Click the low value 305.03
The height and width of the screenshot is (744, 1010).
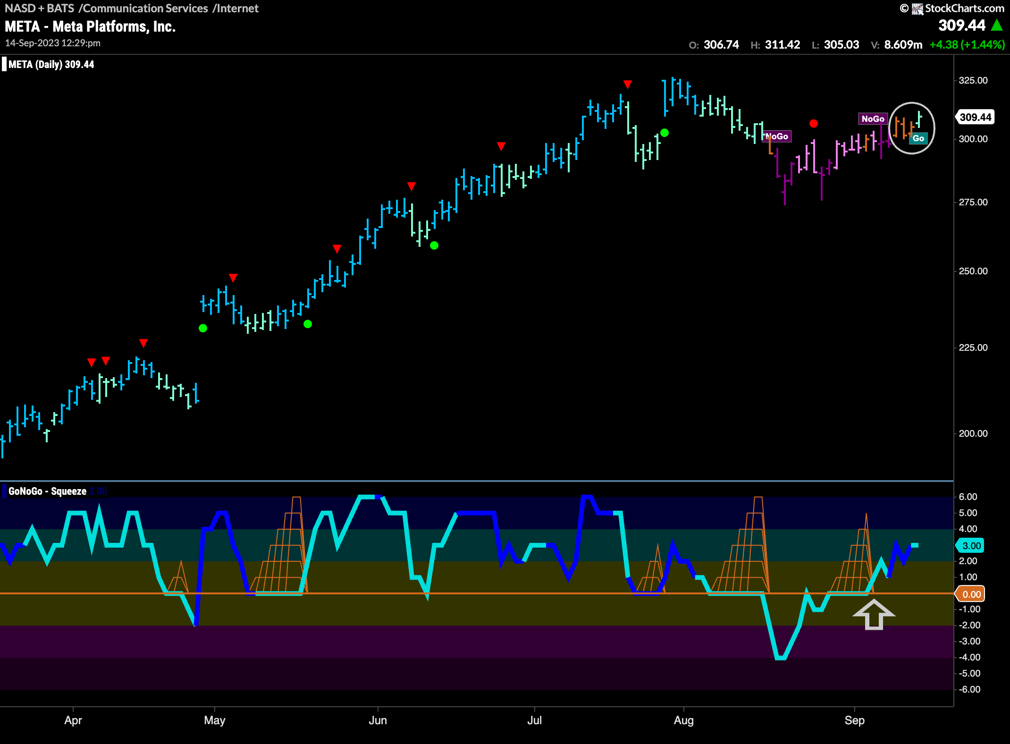(842, 45)
